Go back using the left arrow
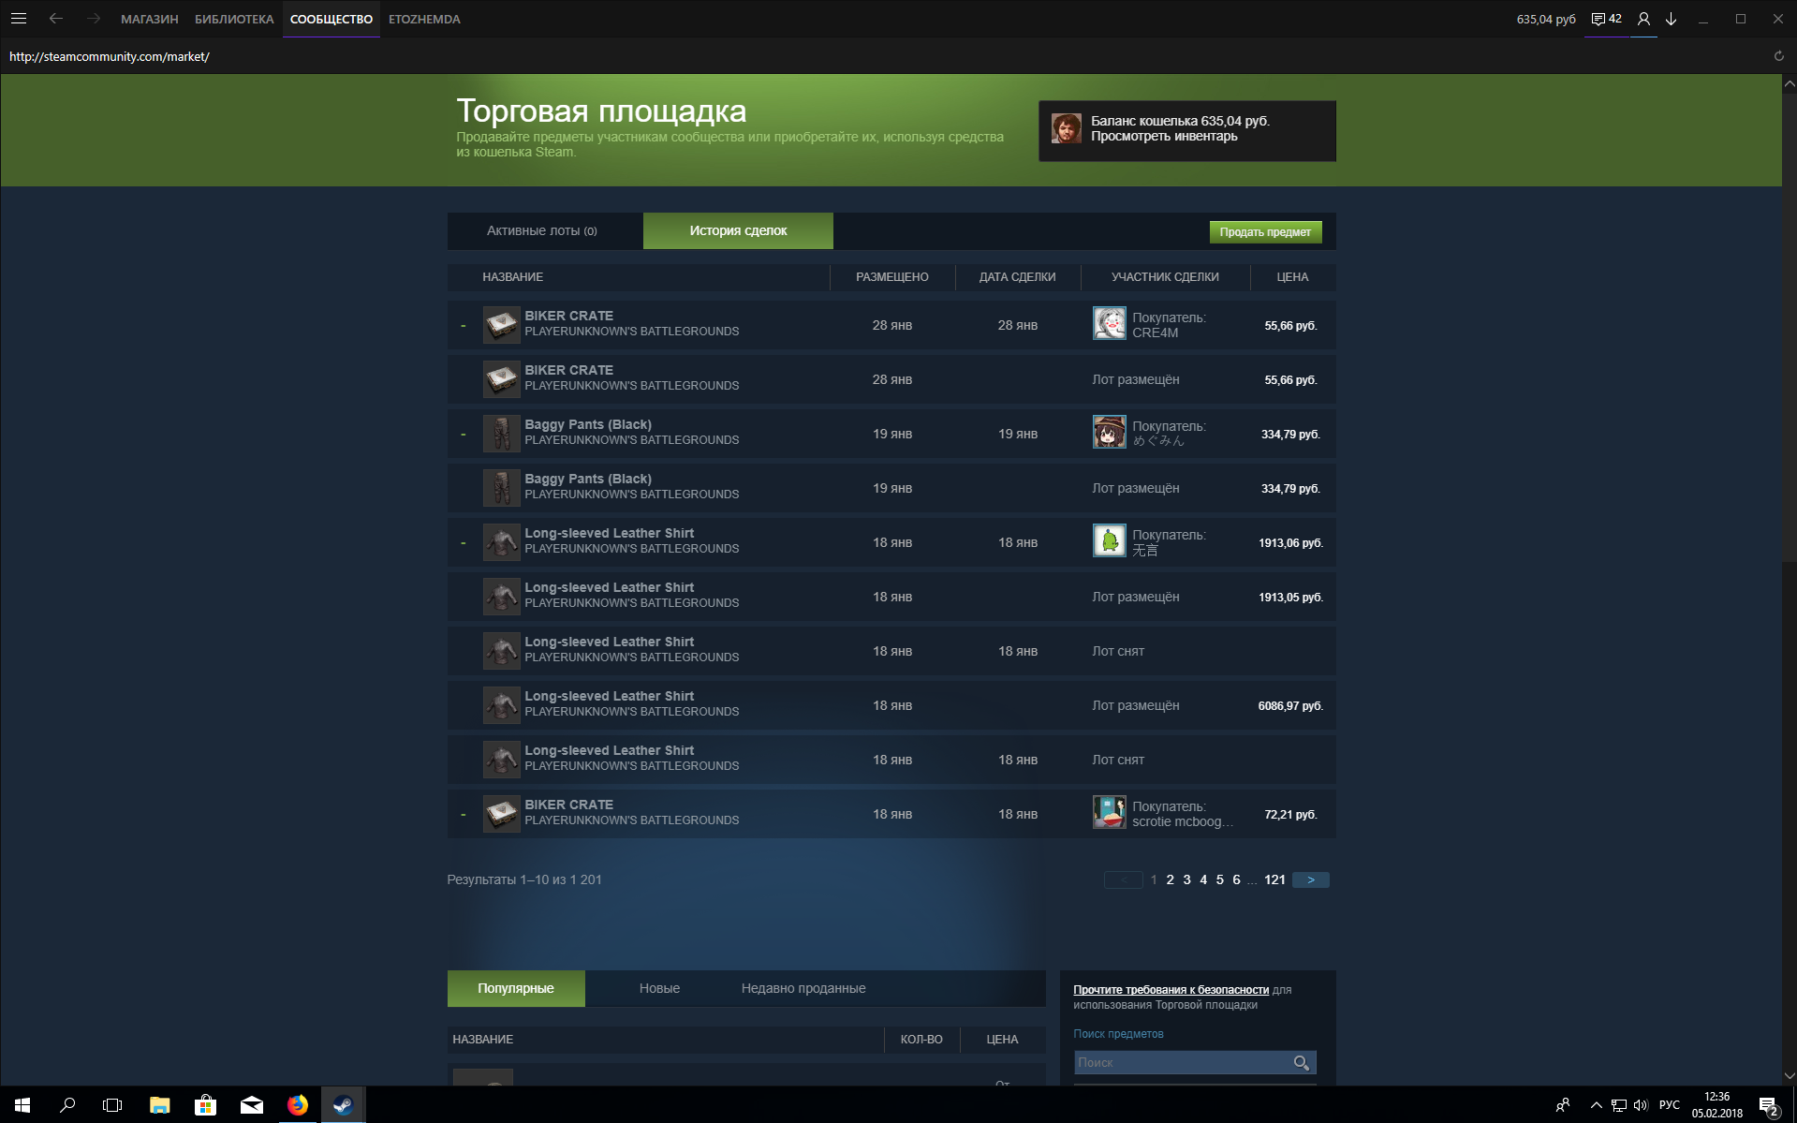This screenshot has width=1797, height=1123. tap(56, 19)
